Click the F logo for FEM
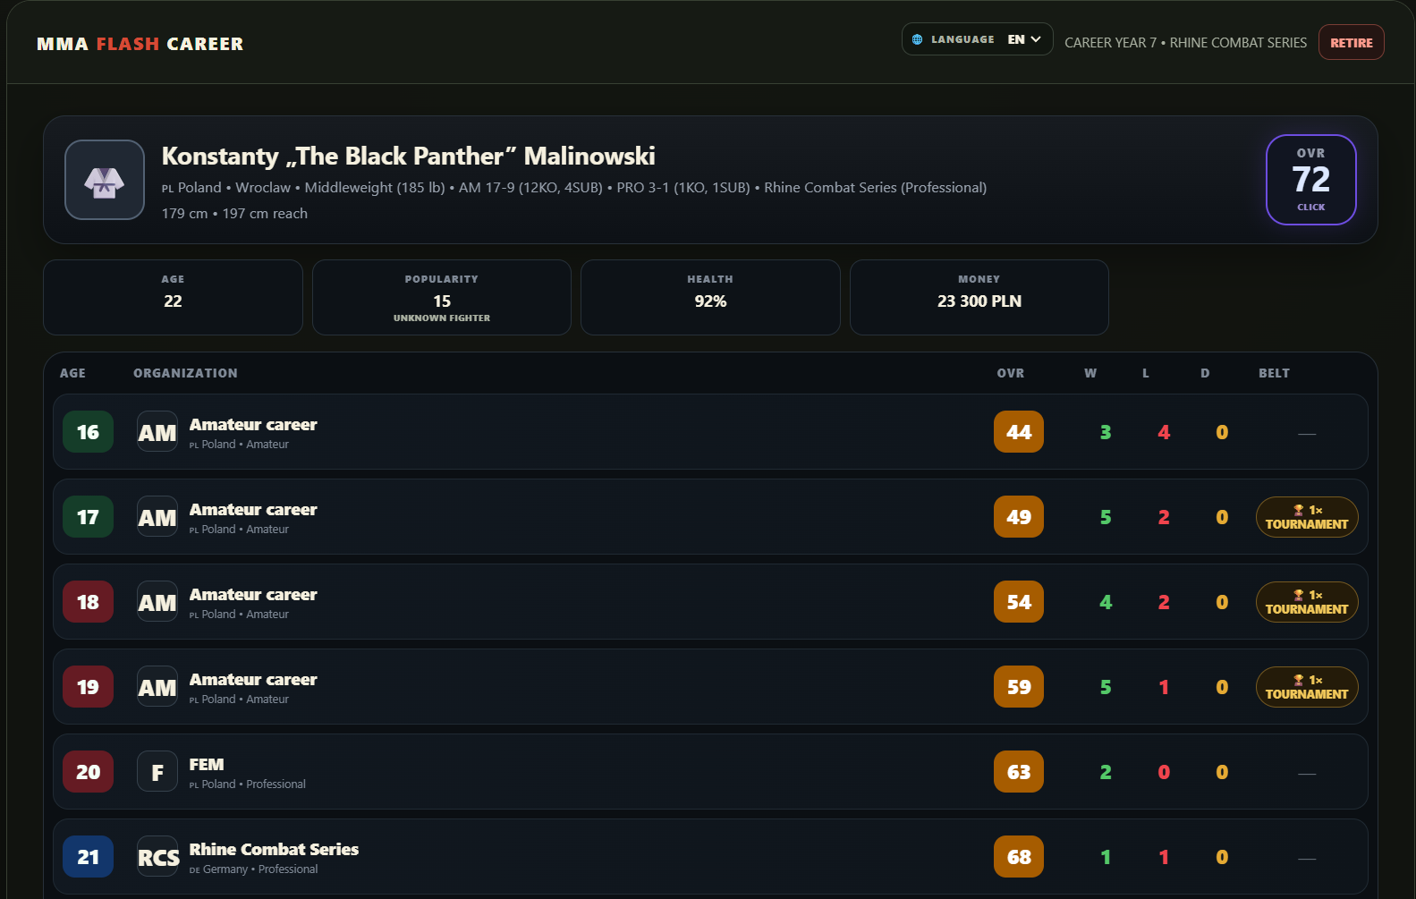 (157, 772)
